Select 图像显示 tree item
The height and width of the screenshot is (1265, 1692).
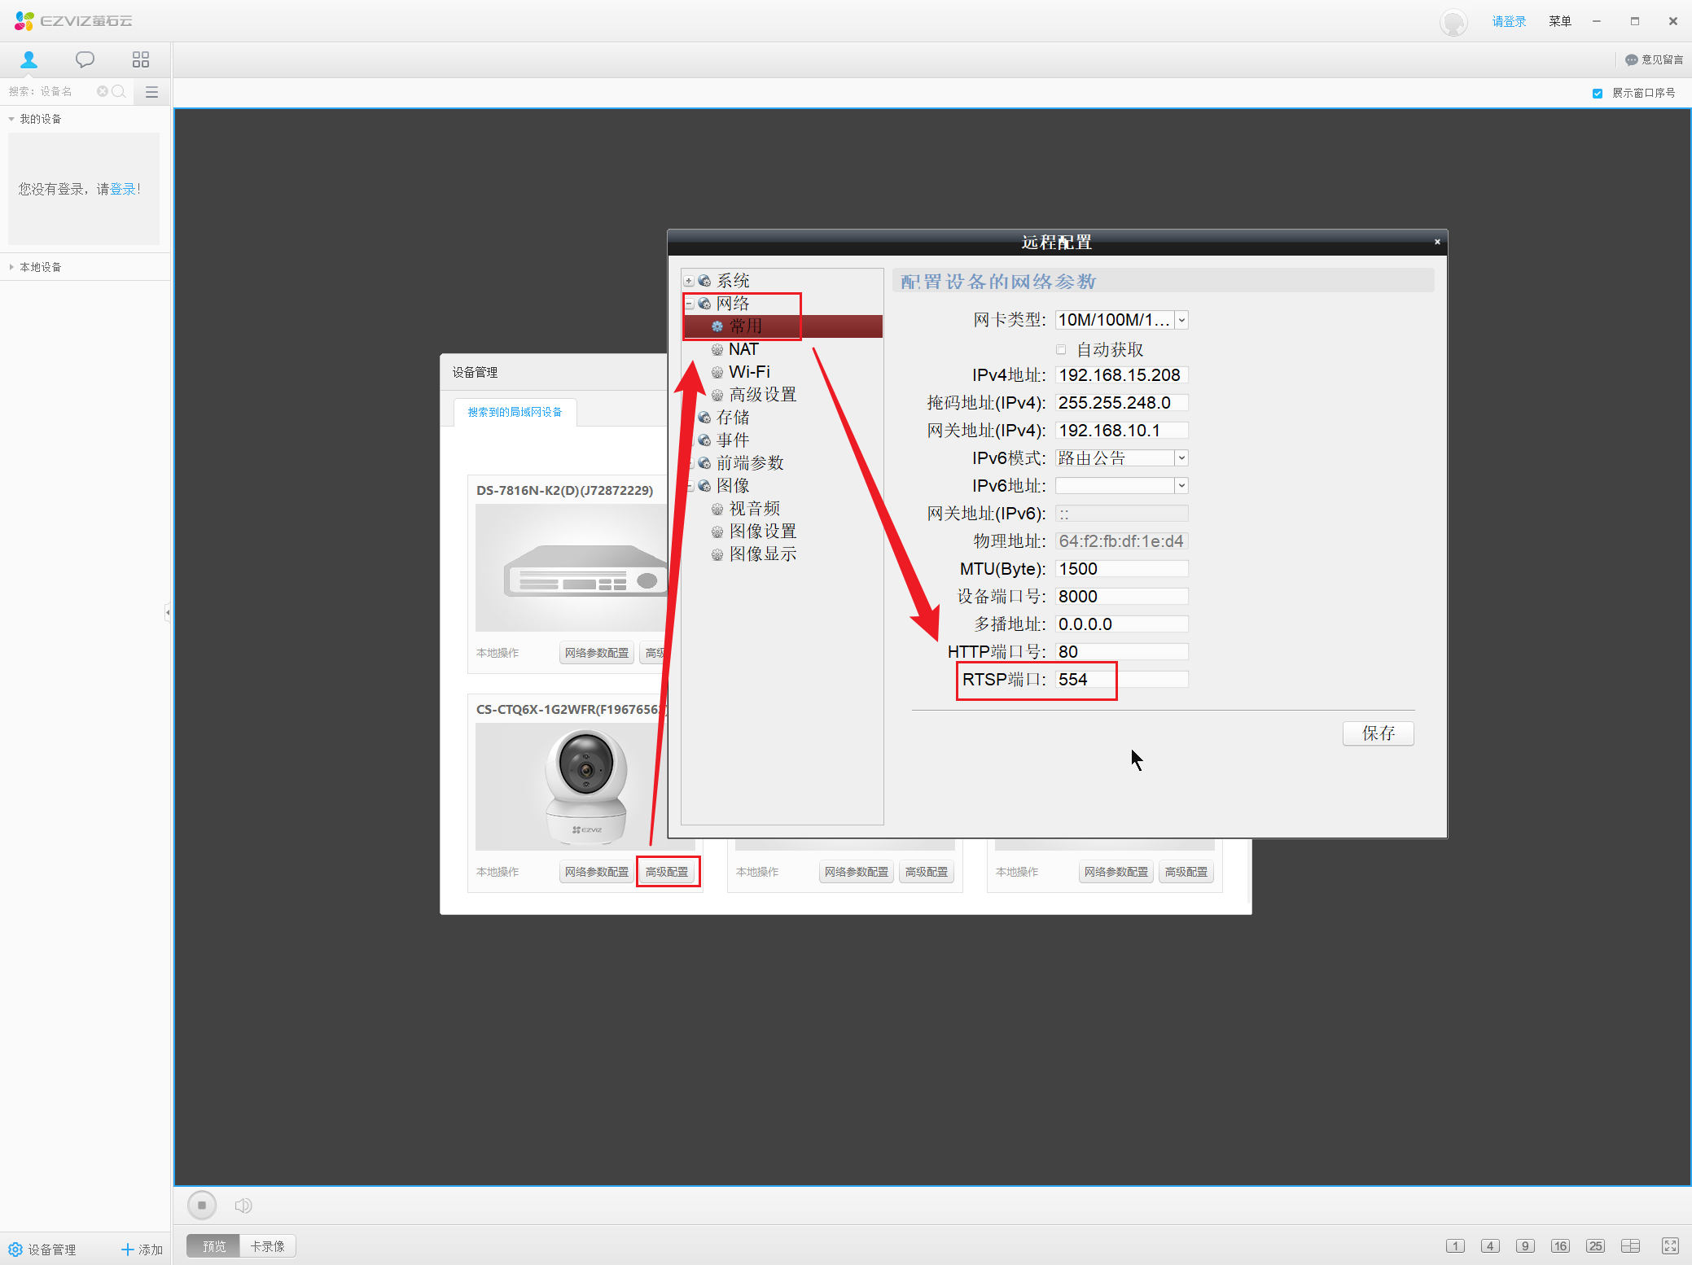click(x=762, y=554)
